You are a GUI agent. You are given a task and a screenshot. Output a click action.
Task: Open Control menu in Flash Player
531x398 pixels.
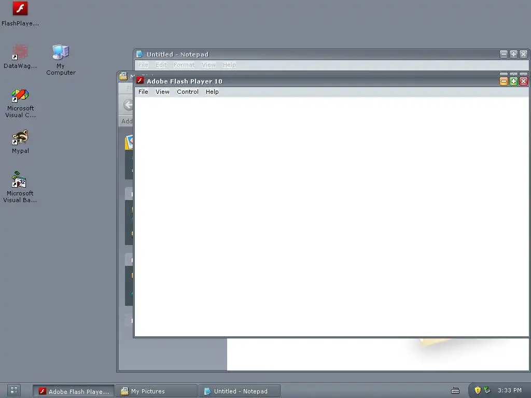pos(188,92)
